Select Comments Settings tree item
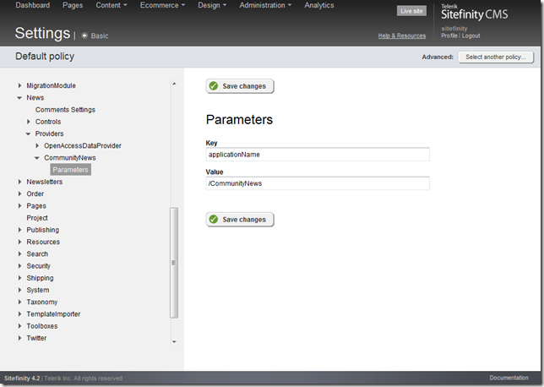 point(65,110)
